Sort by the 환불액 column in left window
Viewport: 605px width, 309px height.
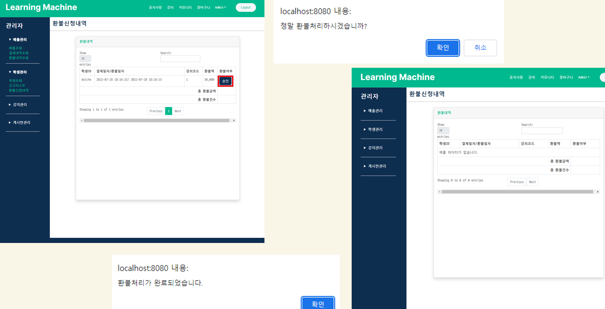pos(209,71)
